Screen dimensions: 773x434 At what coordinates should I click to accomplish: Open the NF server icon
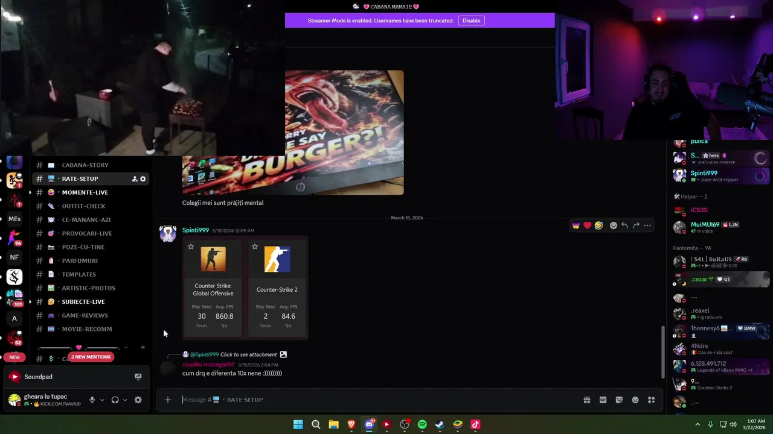[x=14, y=257]
